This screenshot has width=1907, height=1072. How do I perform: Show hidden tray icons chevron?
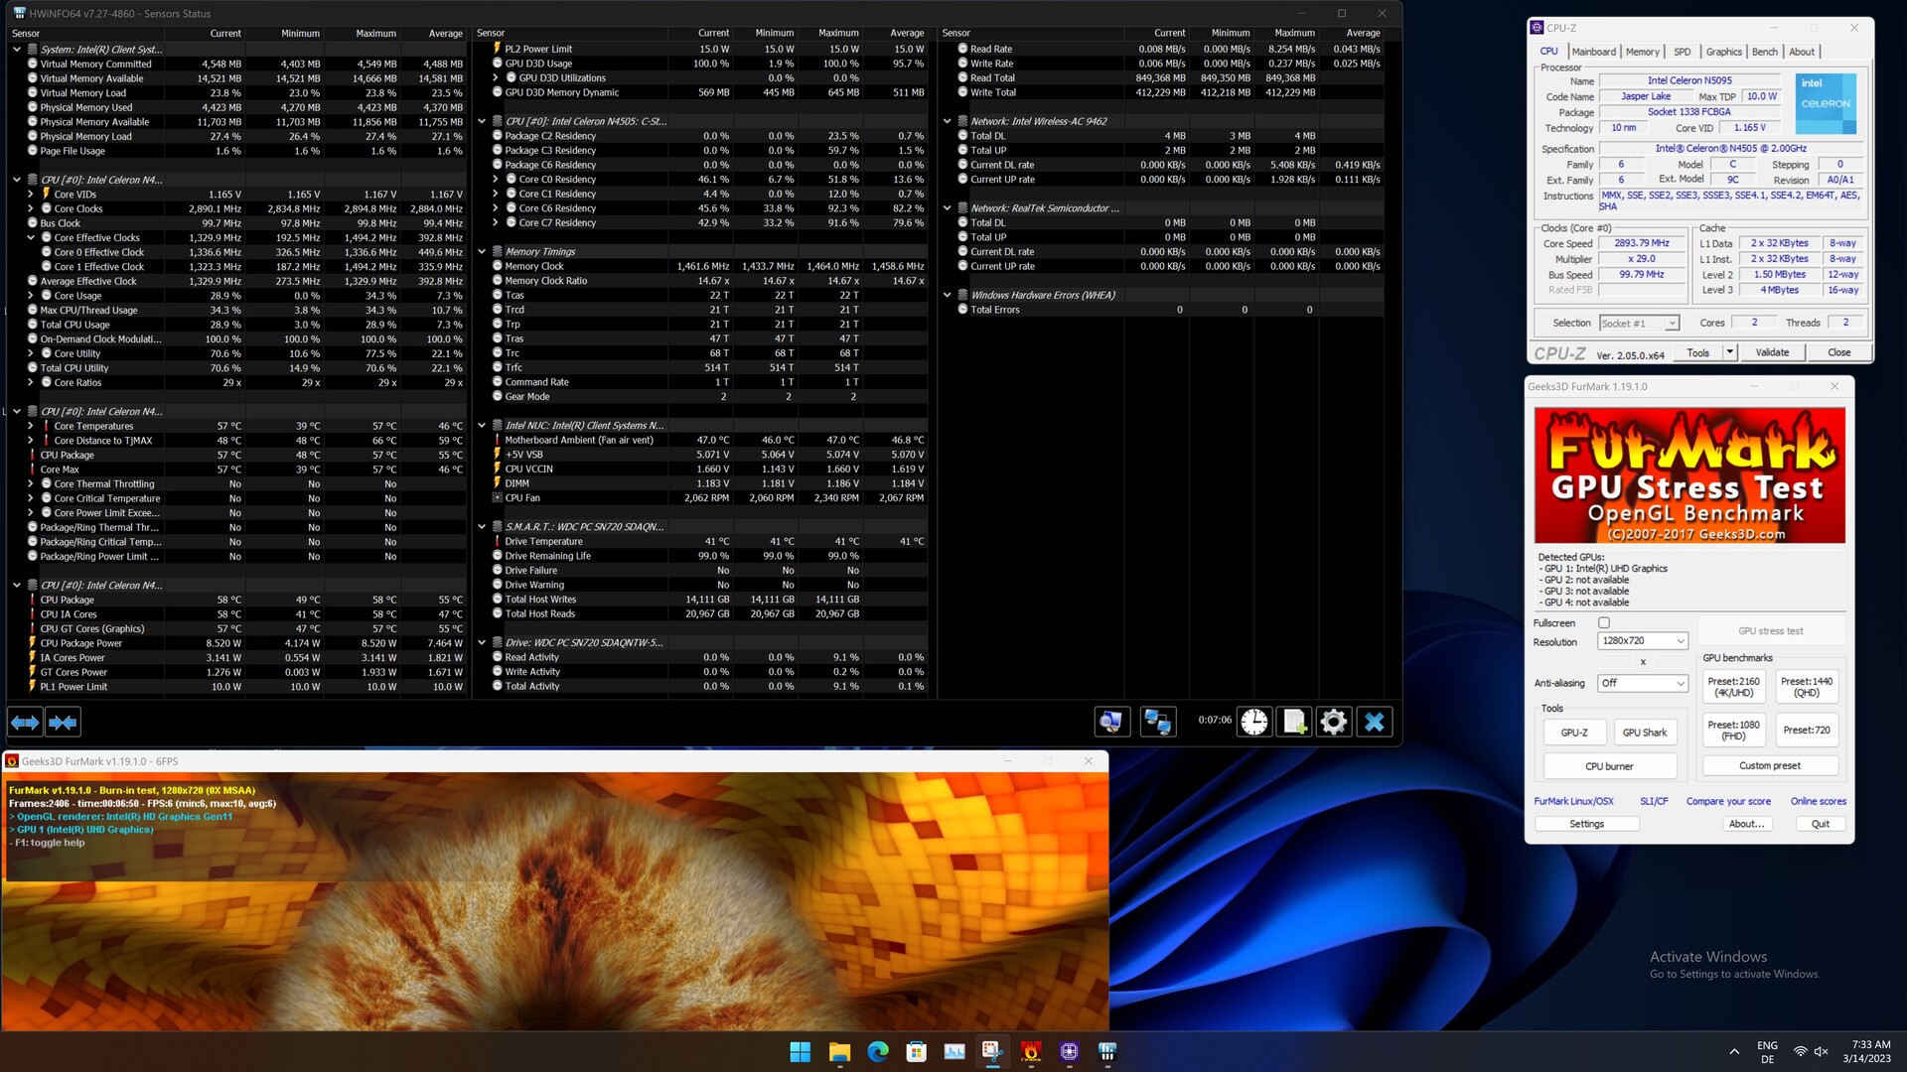pos(1734,1052)
